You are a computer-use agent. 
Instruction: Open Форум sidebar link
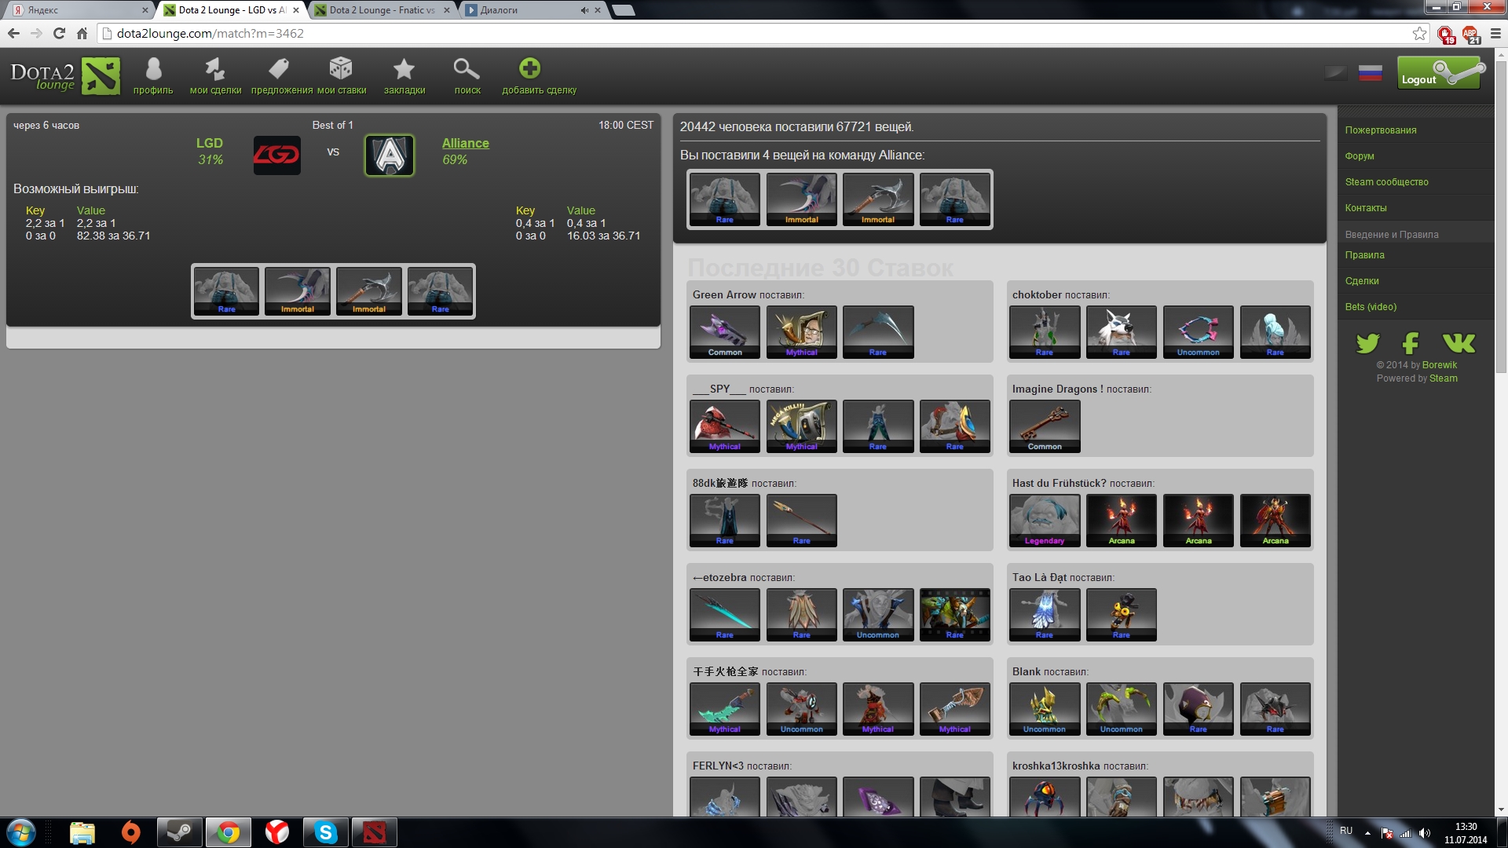[1359, 156]
